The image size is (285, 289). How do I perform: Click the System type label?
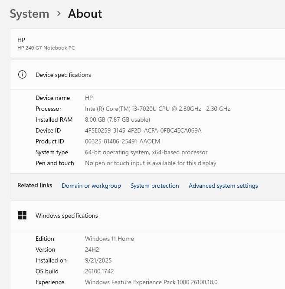coord(52,153)
